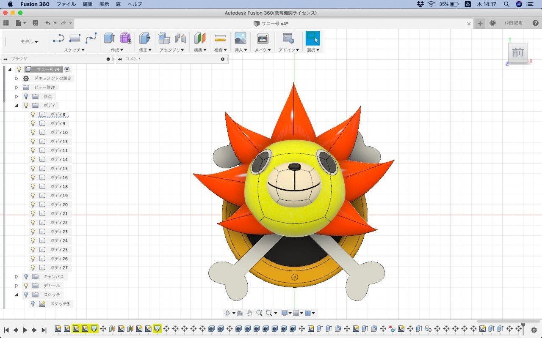Click the Make 3D print icon
The image size is (542, 338).
tap(263, 38)
